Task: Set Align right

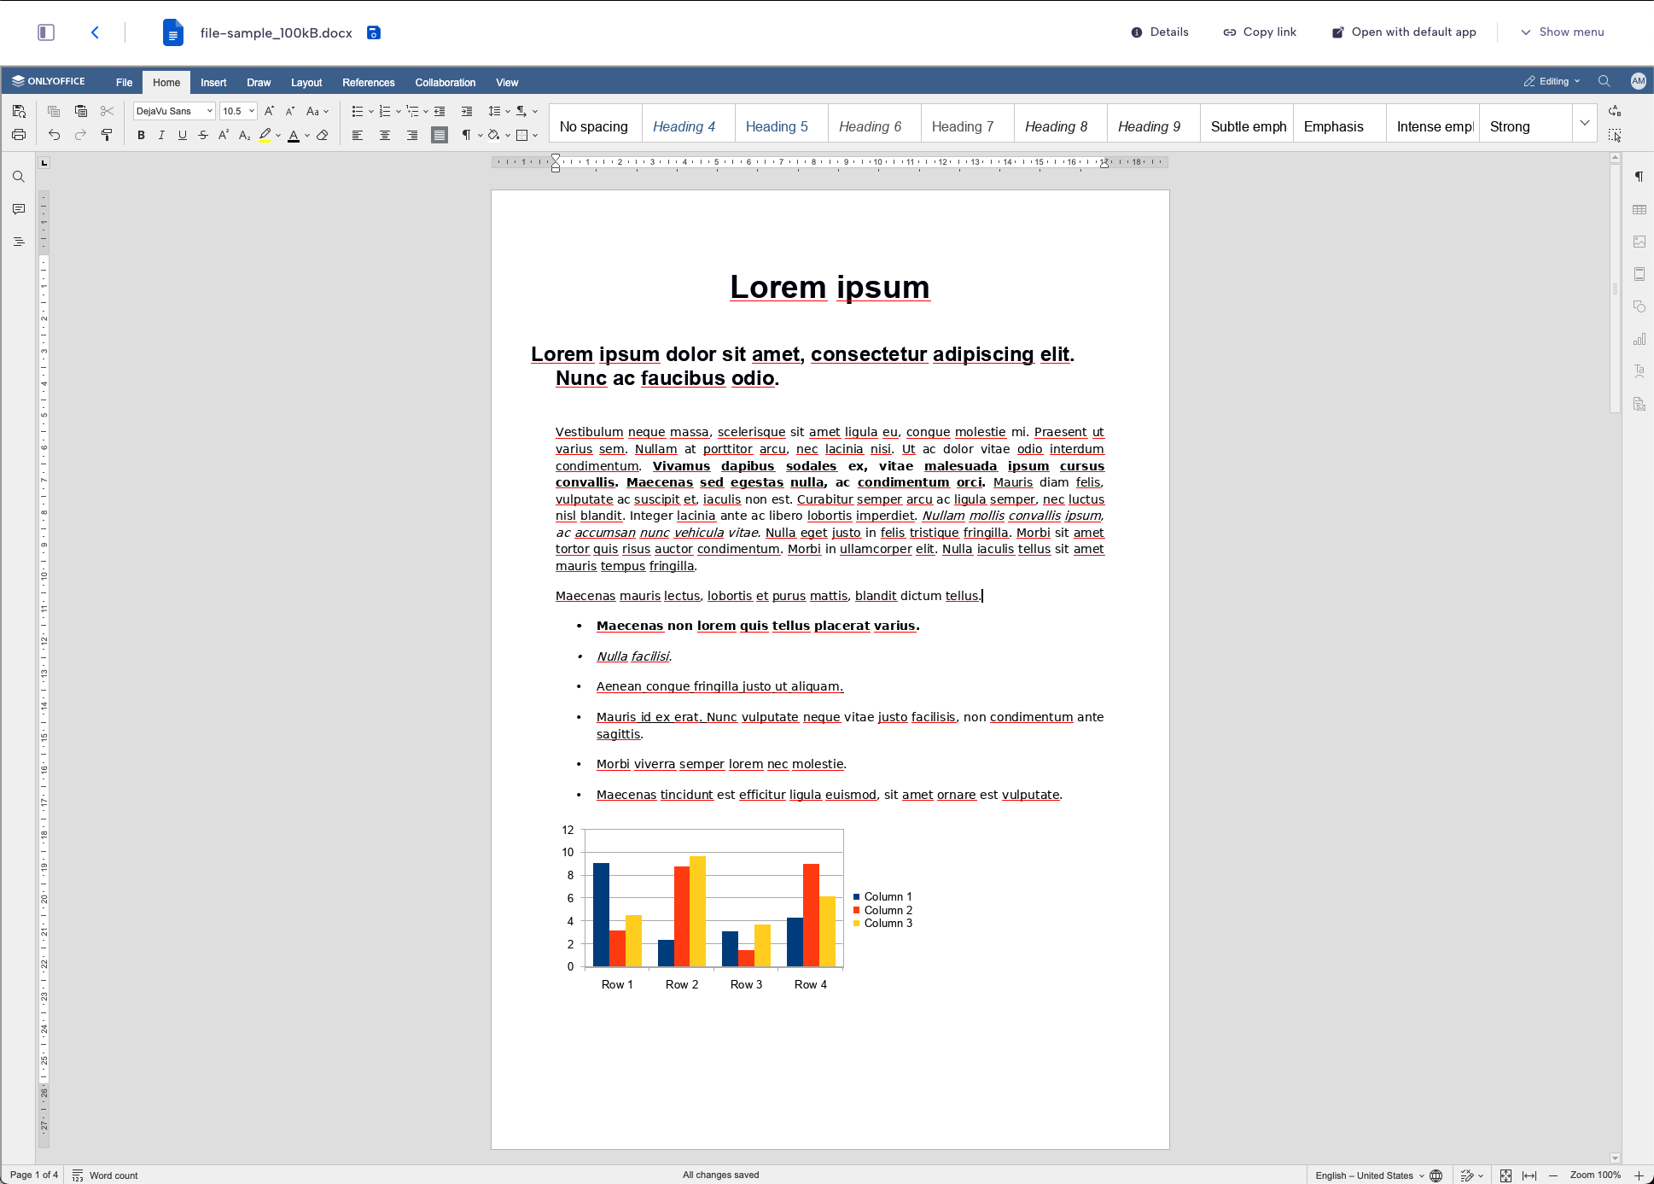Action: click(412, 135)
